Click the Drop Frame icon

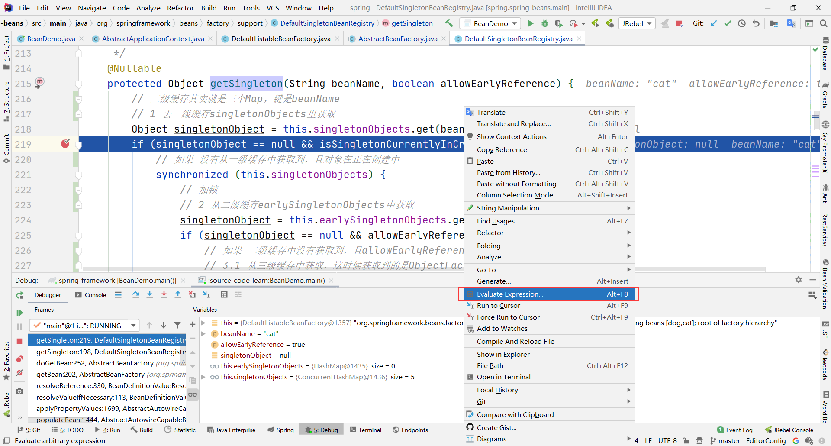tap(192, 294)
